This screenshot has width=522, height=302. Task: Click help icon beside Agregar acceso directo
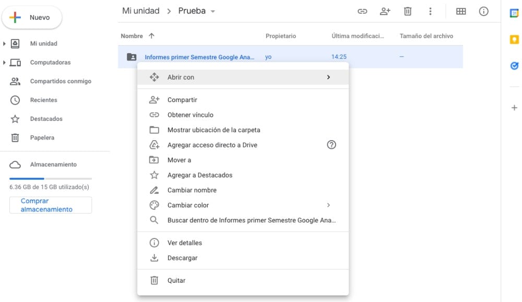pyautogui.click(x=331, y=145)
